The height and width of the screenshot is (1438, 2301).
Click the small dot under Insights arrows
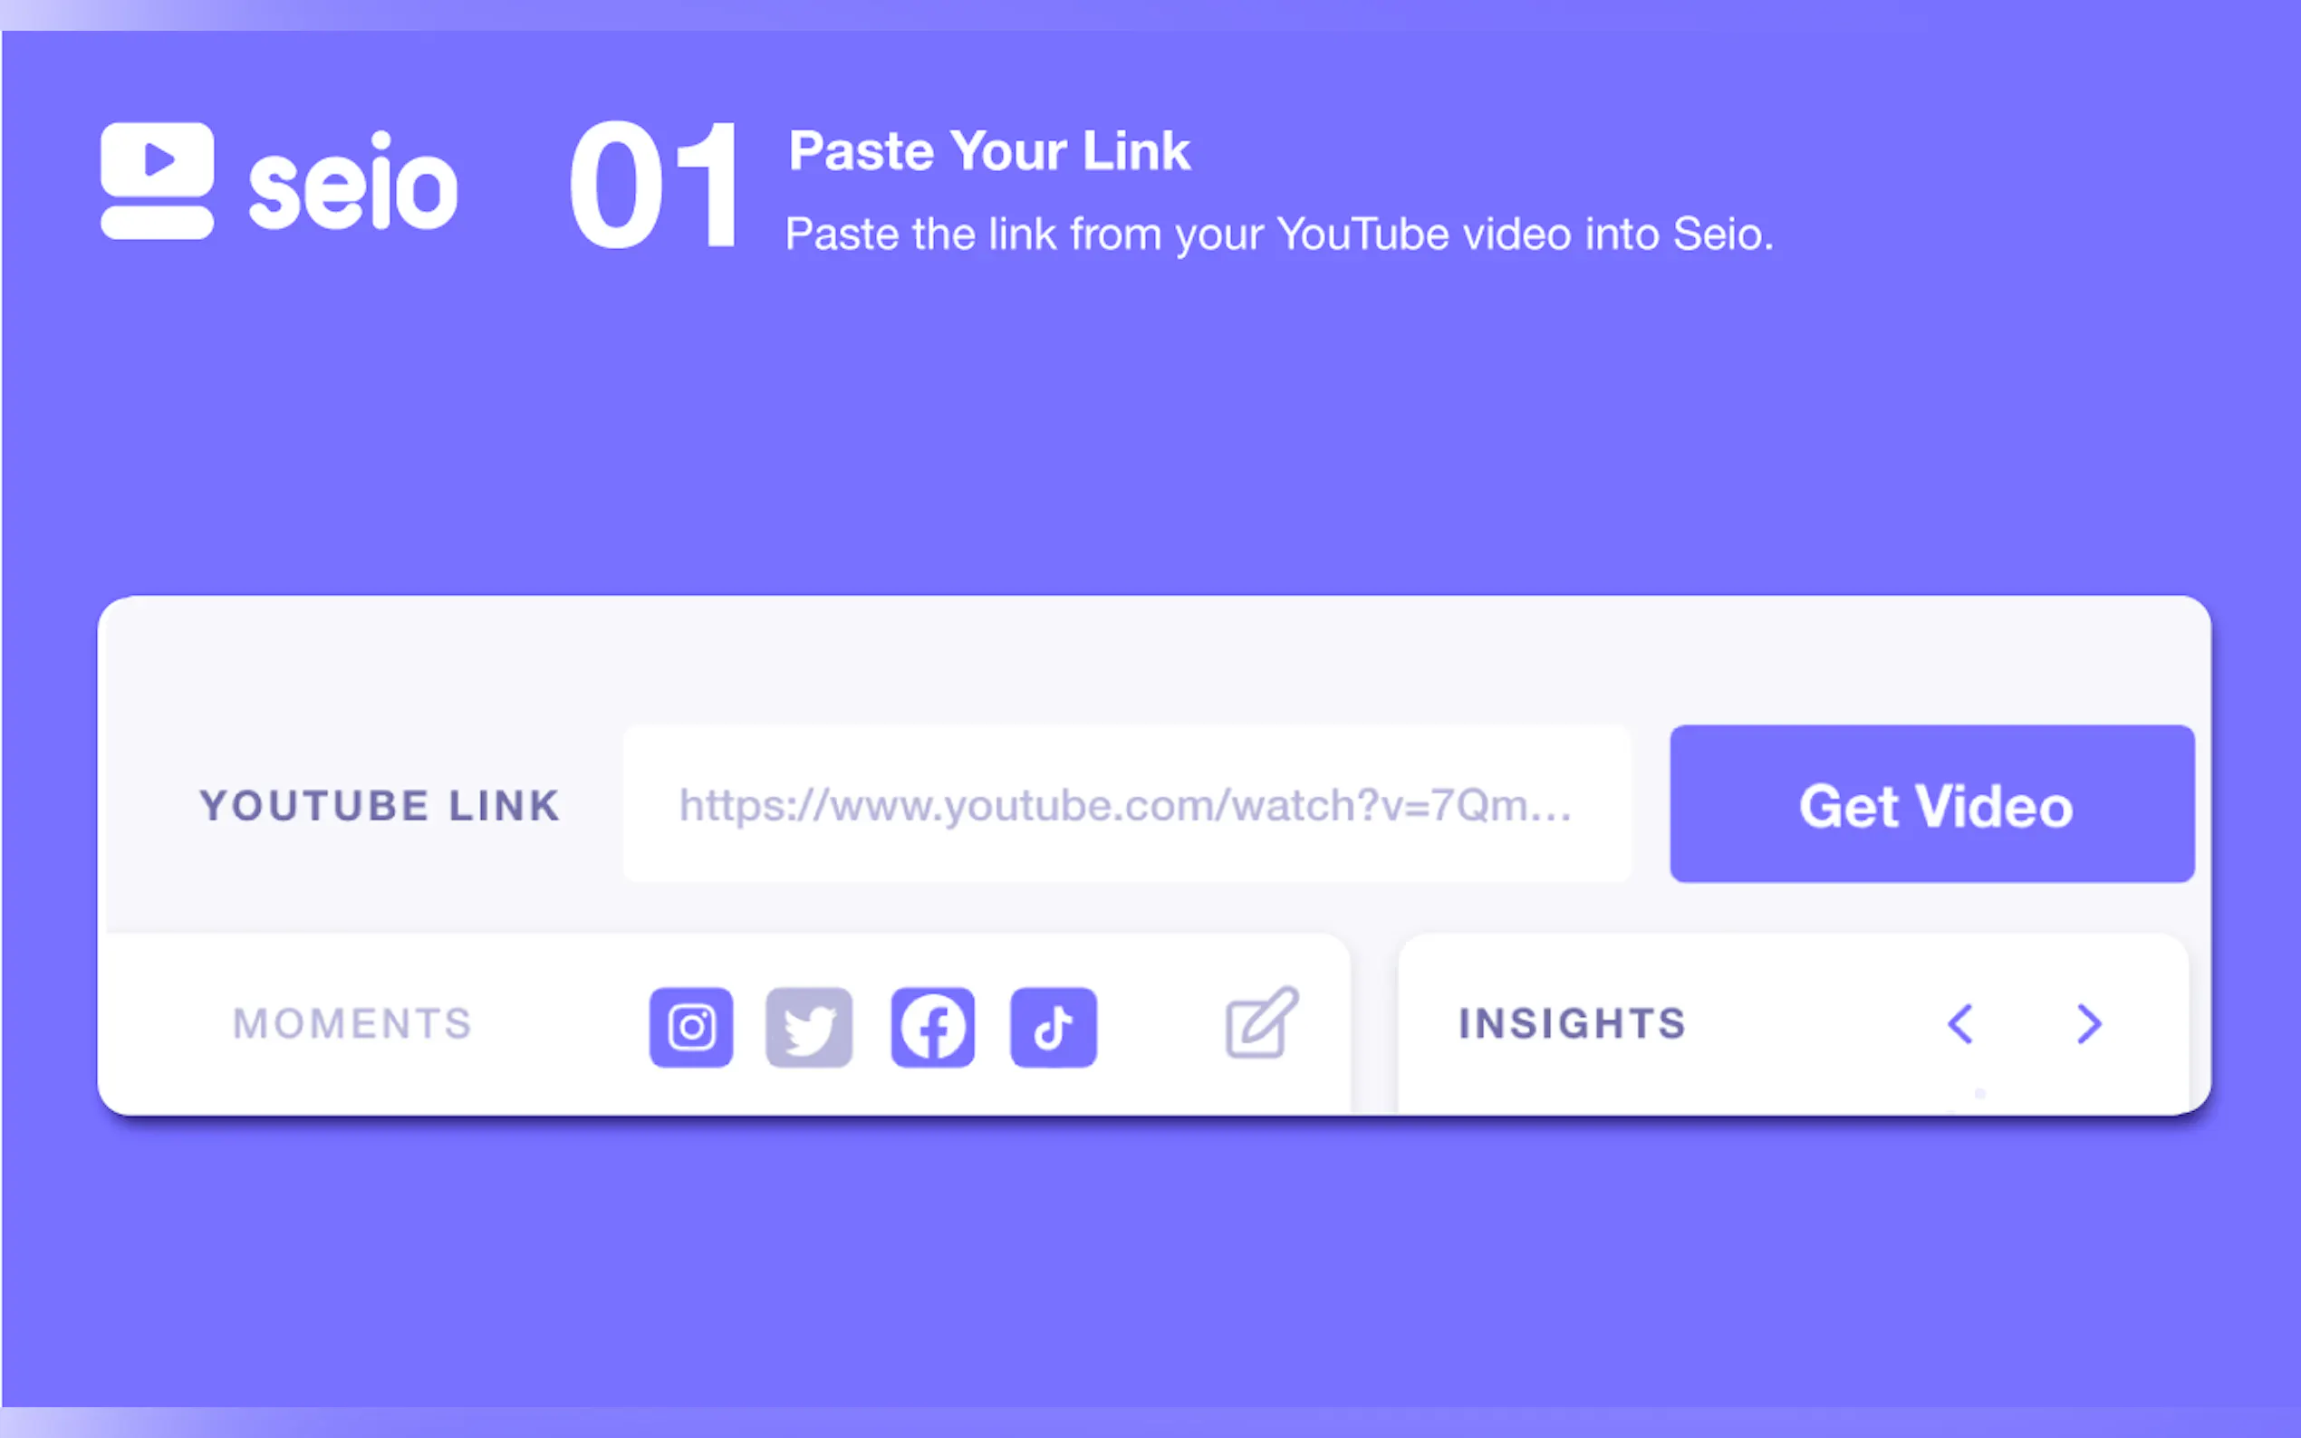tap(1979, 1094)
